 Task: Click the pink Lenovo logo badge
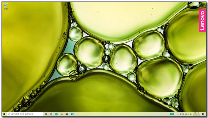pos(202,20)
